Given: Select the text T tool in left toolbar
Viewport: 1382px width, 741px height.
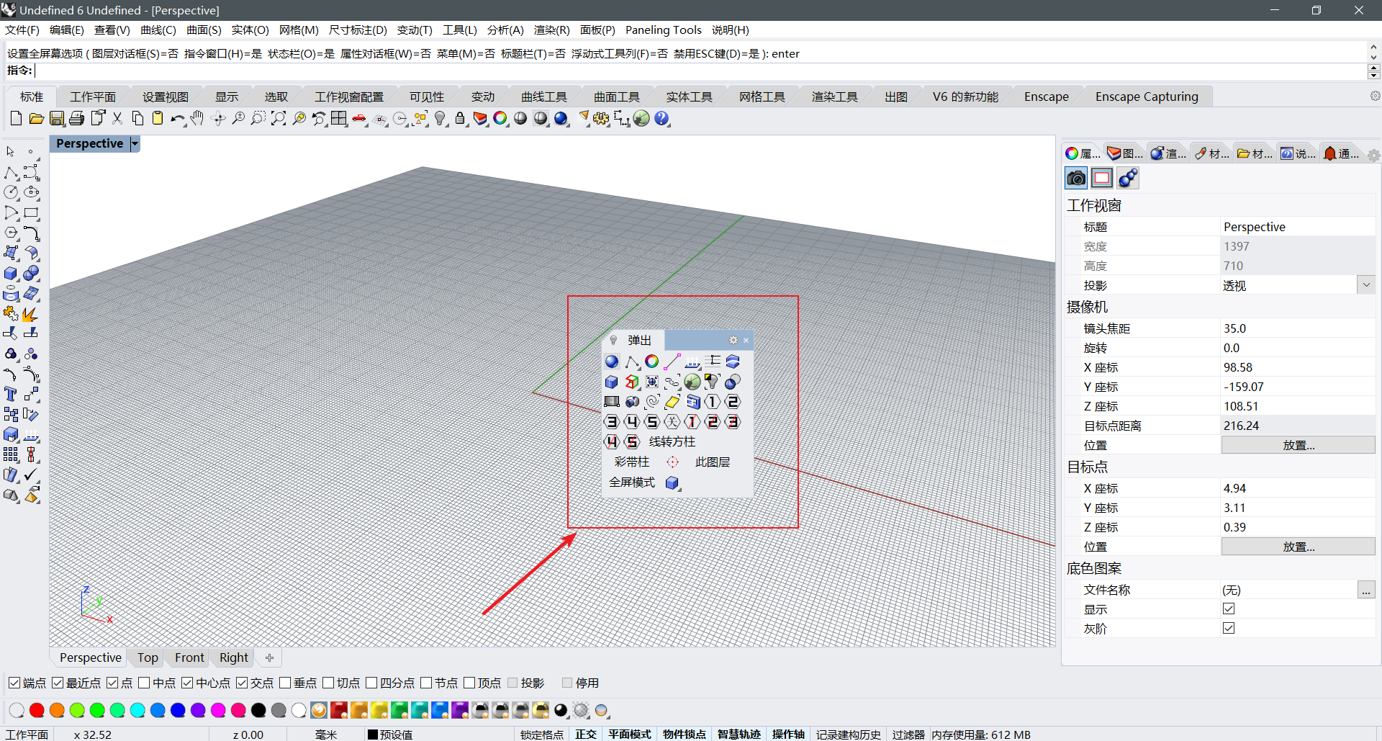Looking at the screenshot, I should 11,394.
